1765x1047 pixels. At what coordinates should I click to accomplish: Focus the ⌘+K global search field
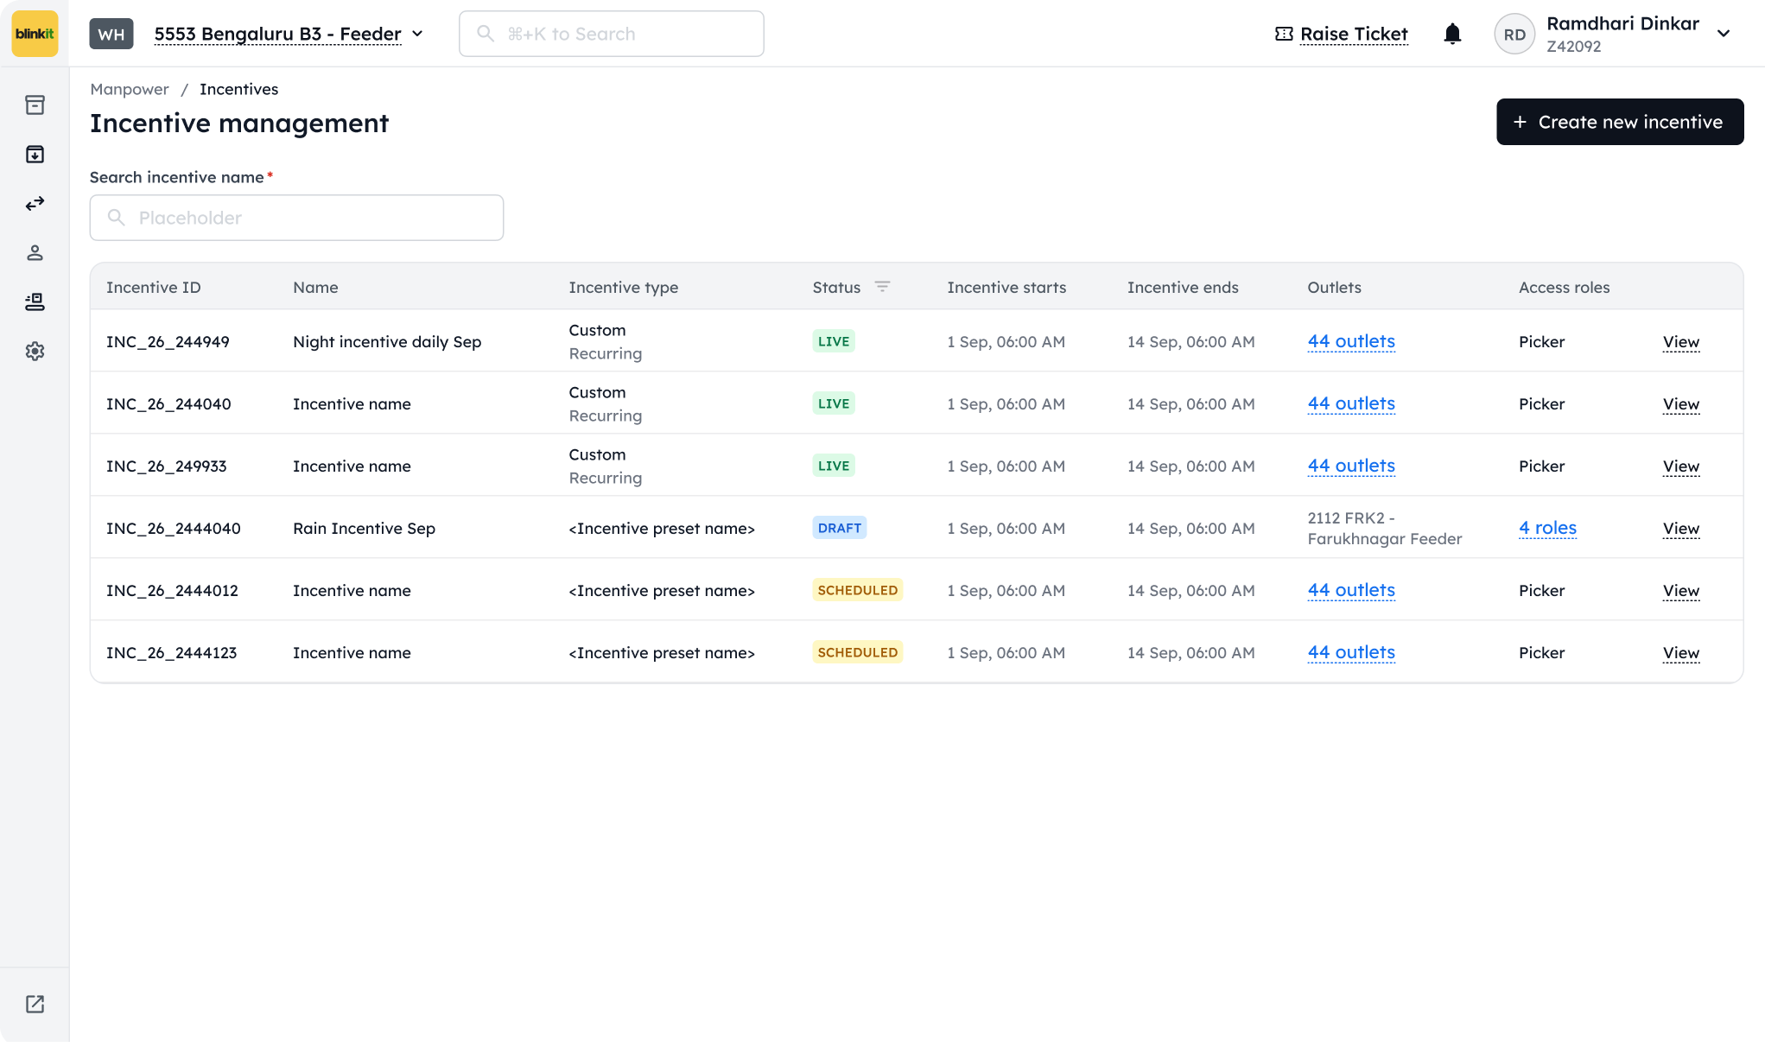[612, 34]
